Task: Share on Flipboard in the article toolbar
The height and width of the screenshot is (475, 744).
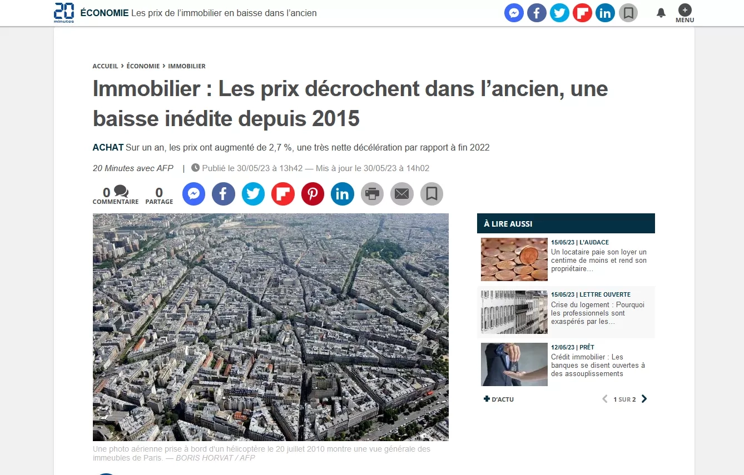Action: 282,194
